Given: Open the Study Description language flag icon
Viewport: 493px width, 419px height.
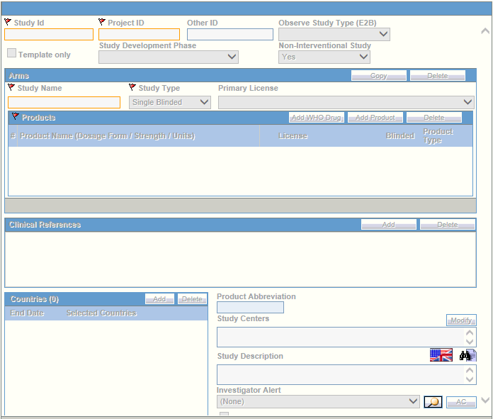Looking at the screenshot, I should click(x=441, y=355).
